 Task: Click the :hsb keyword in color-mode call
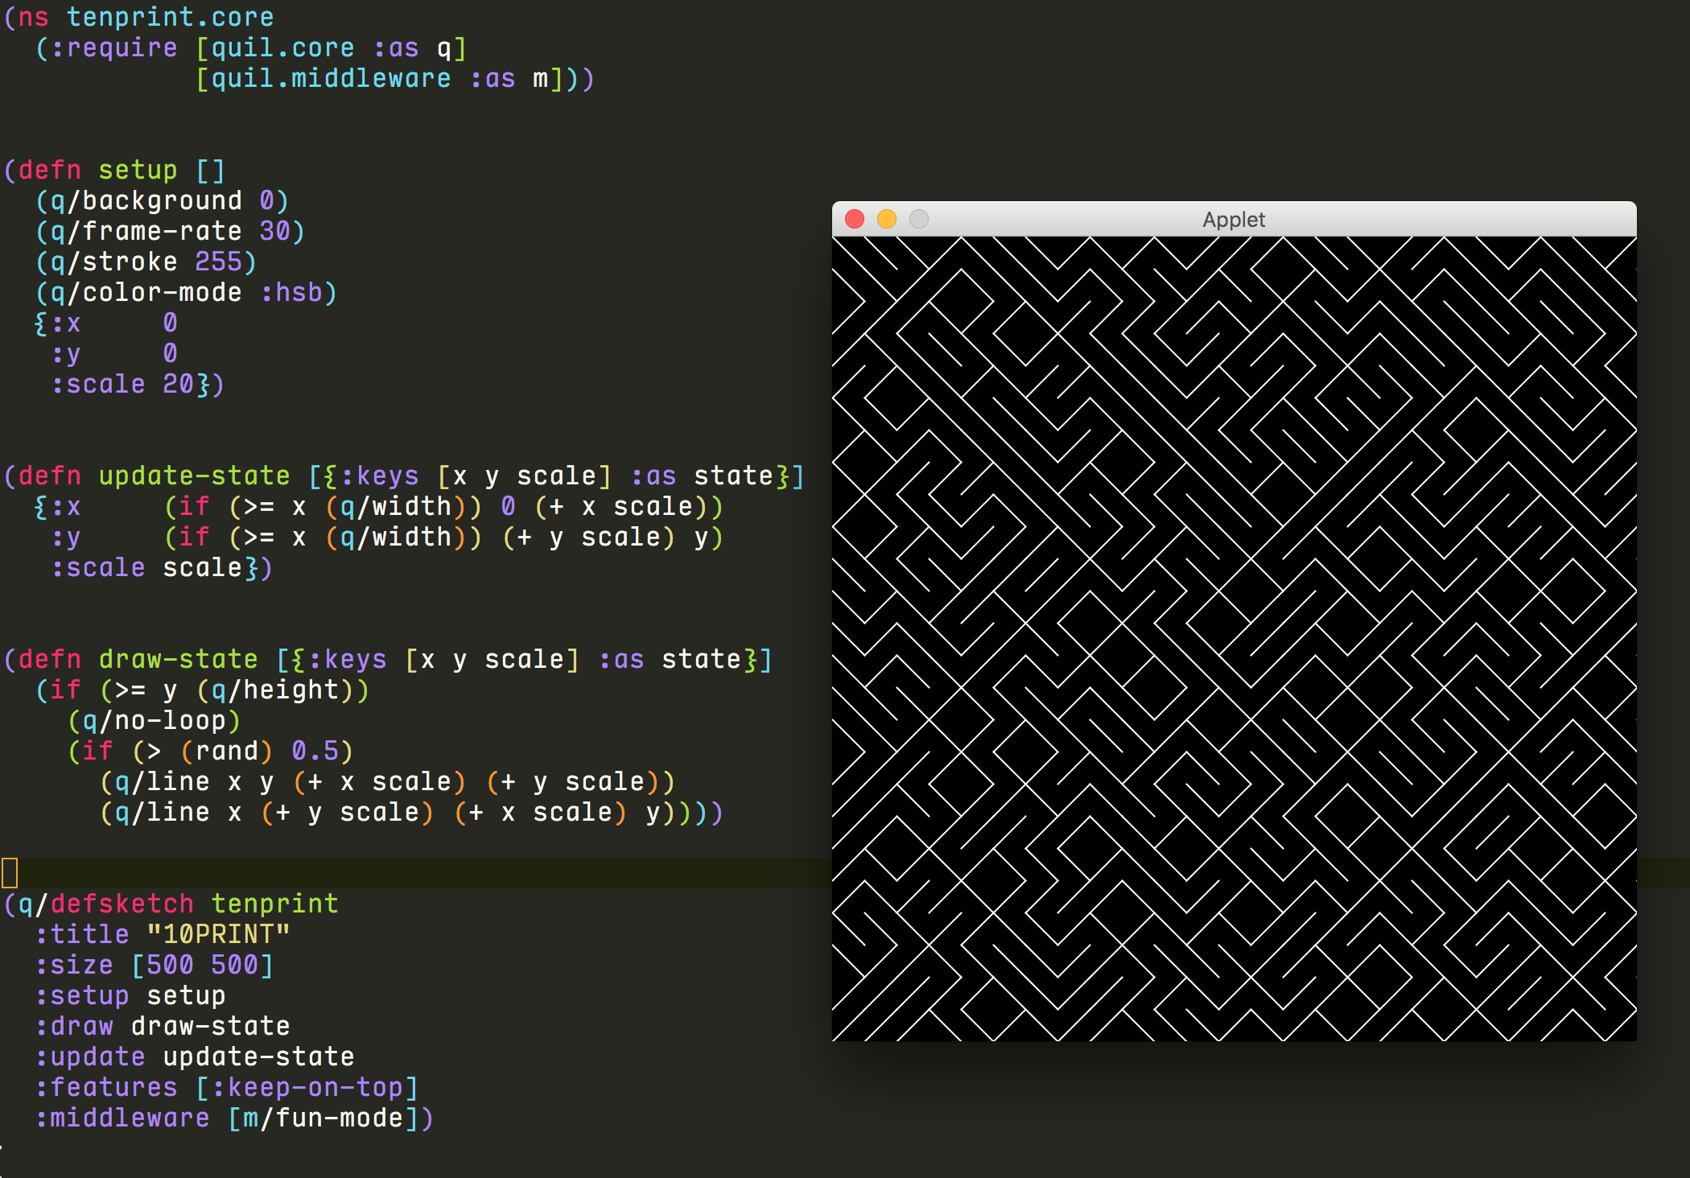tap(291, 293)
